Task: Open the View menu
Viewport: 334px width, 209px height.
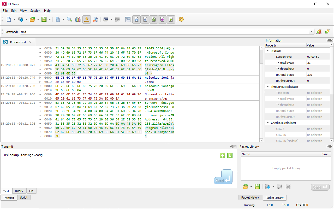Action: point(23,11)
